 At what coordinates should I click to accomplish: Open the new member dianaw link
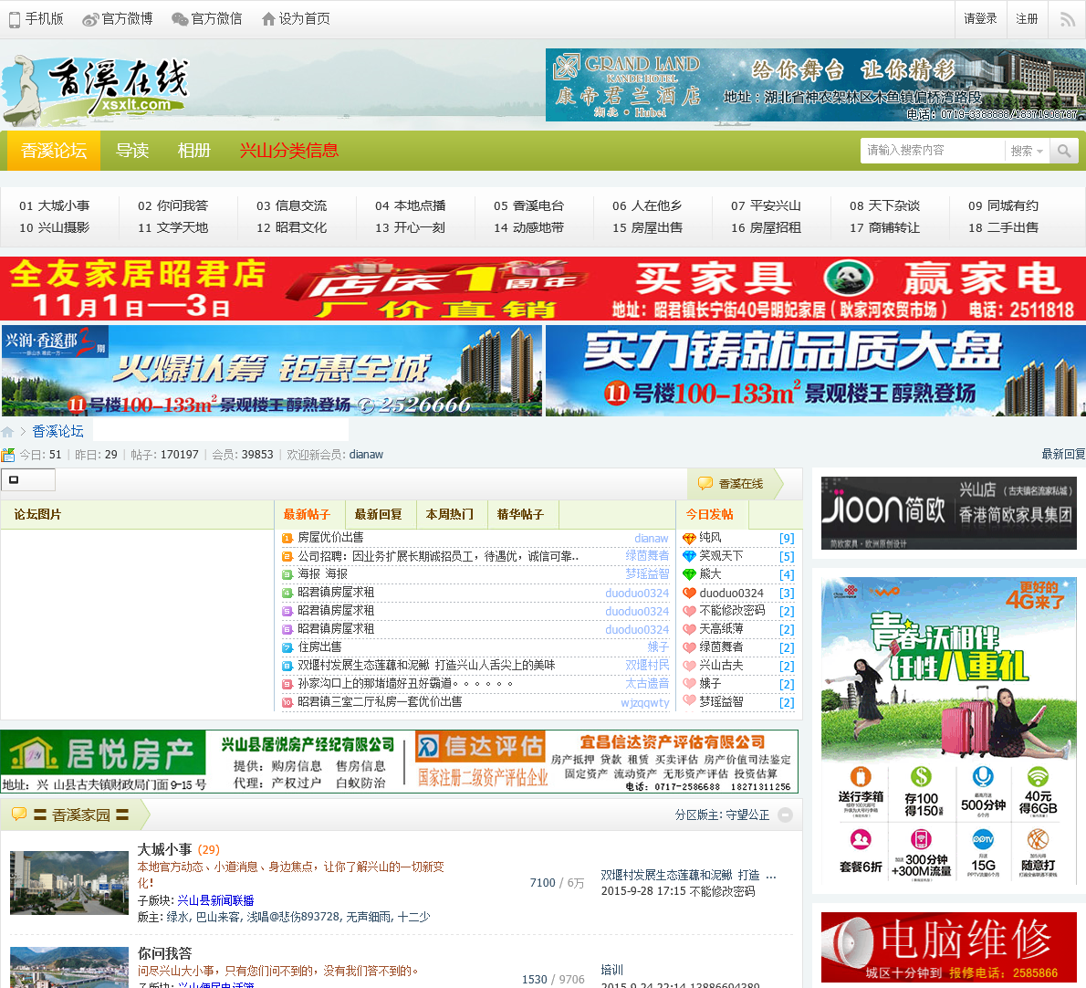pyautogui.click(x=366, y=455)
